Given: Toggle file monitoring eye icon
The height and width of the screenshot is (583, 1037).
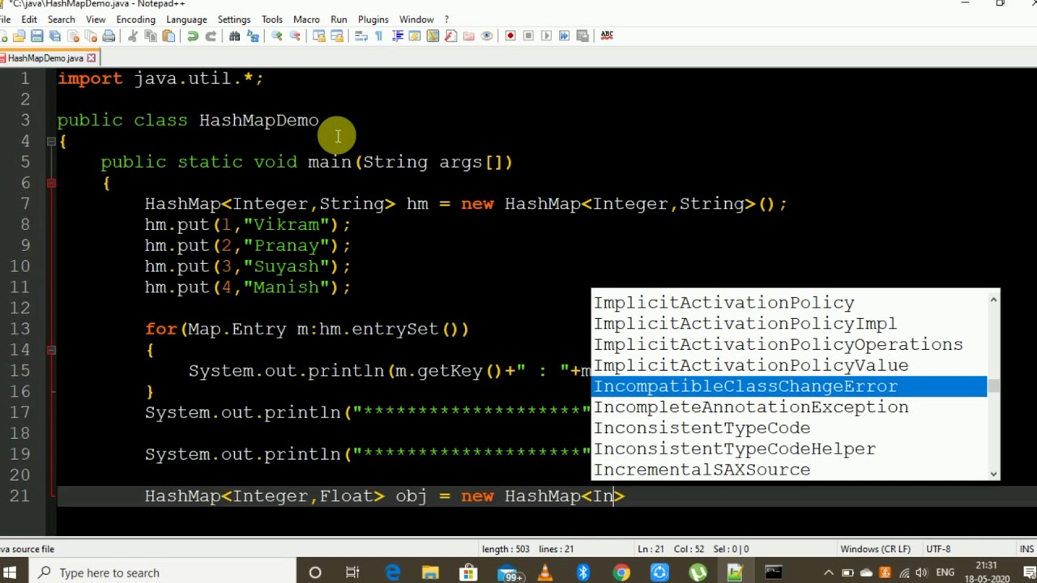Looking at the screenshot, I should click(487, 36).
